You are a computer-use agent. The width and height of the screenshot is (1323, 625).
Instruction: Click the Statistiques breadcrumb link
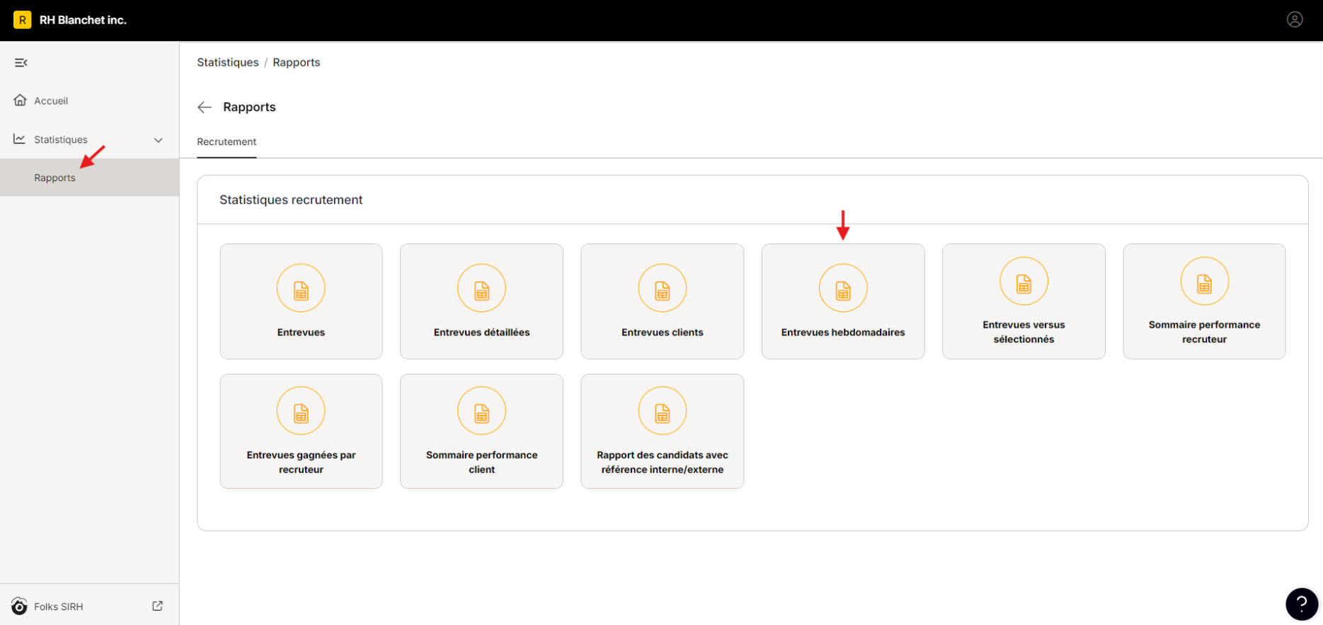(x=228, y=62)
